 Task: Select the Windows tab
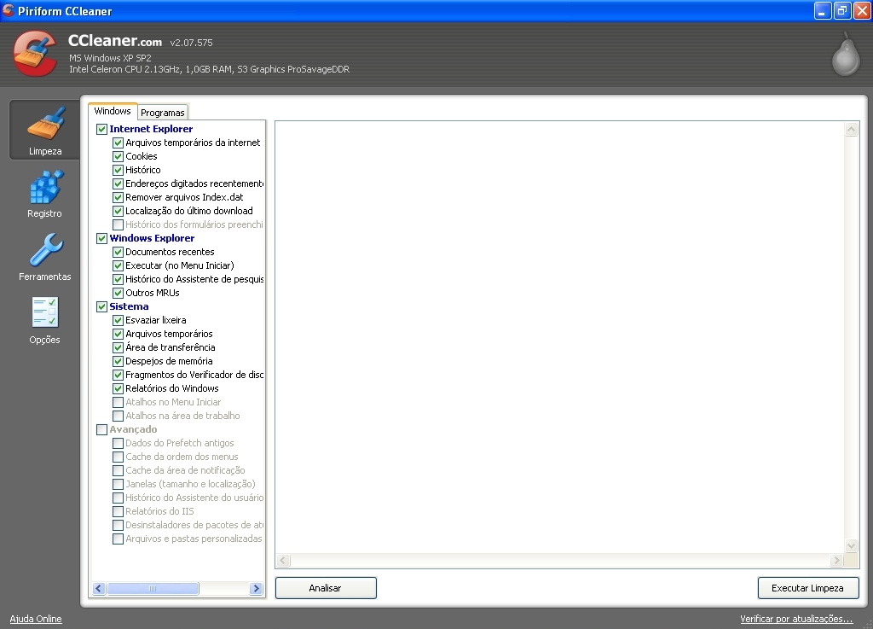point(112,110)
